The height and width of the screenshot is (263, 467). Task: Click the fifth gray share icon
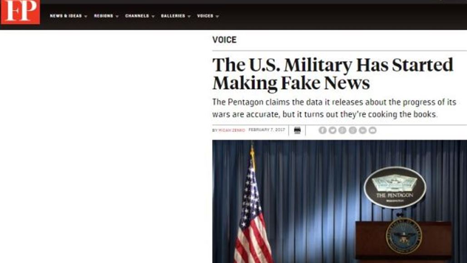click(x=363, y=130)
